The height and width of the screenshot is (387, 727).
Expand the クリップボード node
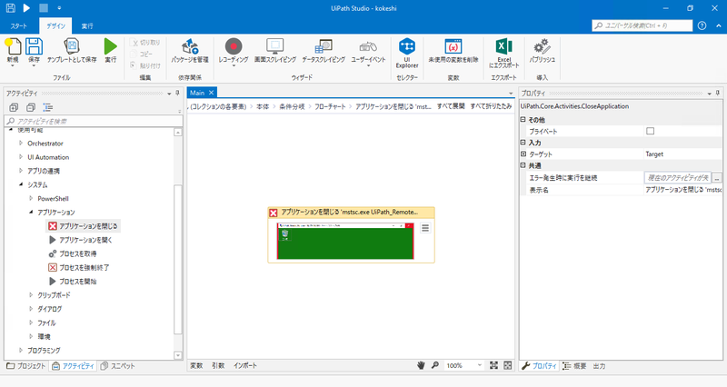coord(31,294)
